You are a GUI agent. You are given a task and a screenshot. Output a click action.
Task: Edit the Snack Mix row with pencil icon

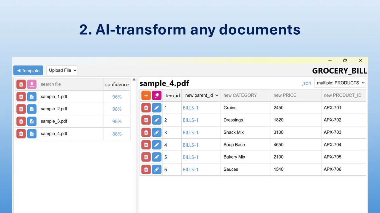(x=157, y=132)
